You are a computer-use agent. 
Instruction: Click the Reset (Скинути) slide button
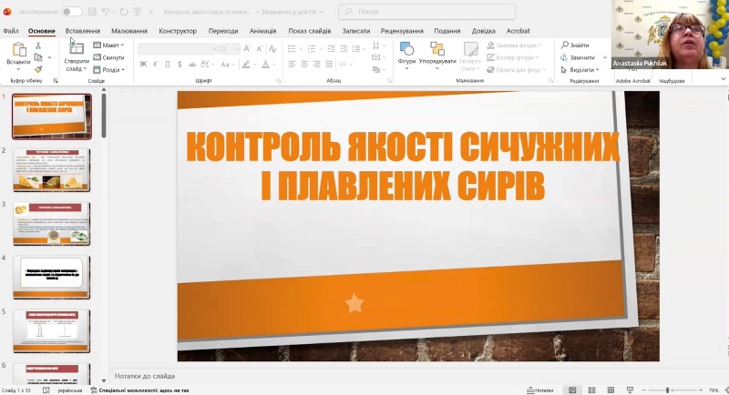pyautogui.click(x=110, y=57)
